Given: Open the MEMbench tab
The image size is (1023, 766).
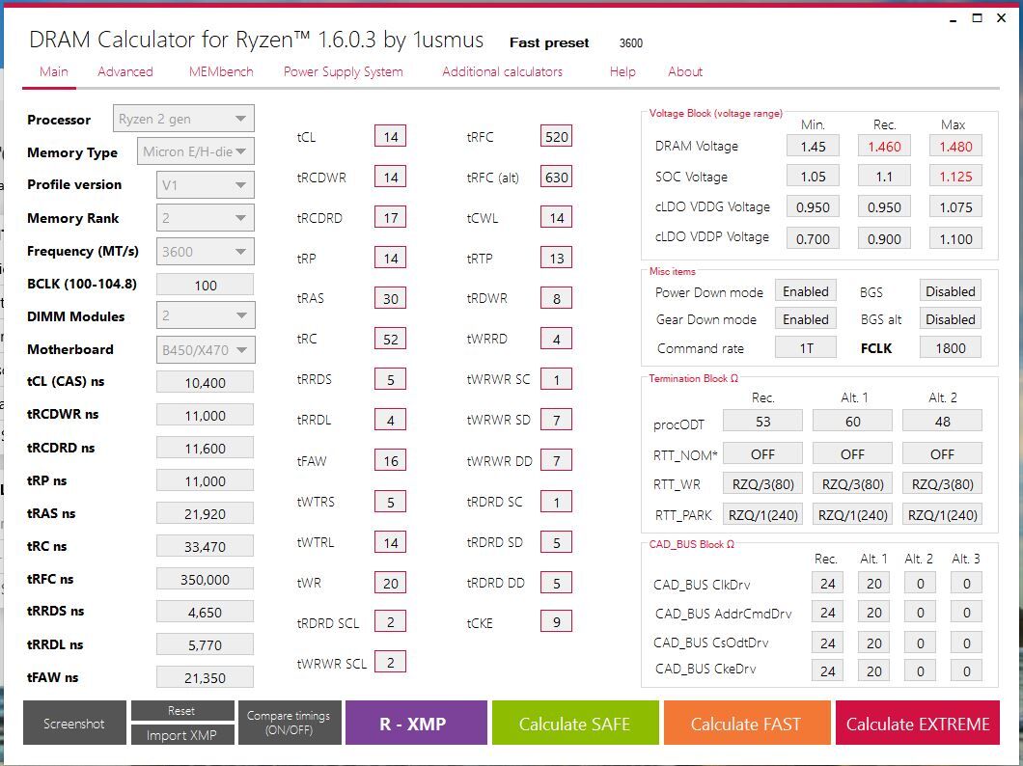Looking at the screenshot, I should (x=221, y=71).
